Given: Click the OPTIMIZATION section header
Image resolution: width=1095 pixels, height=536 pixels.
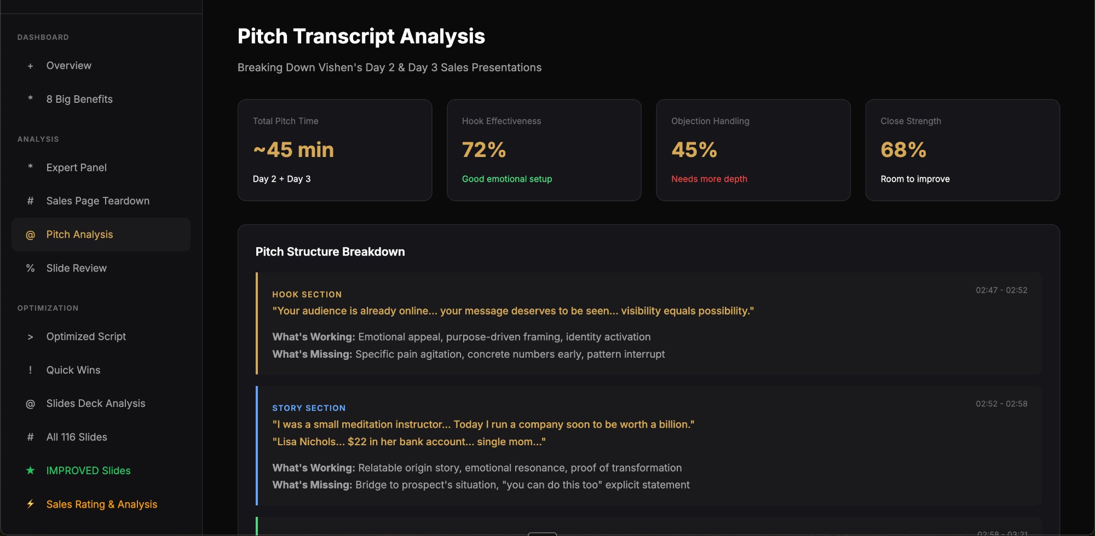Looking at the screenshot, I should point(48,308).
